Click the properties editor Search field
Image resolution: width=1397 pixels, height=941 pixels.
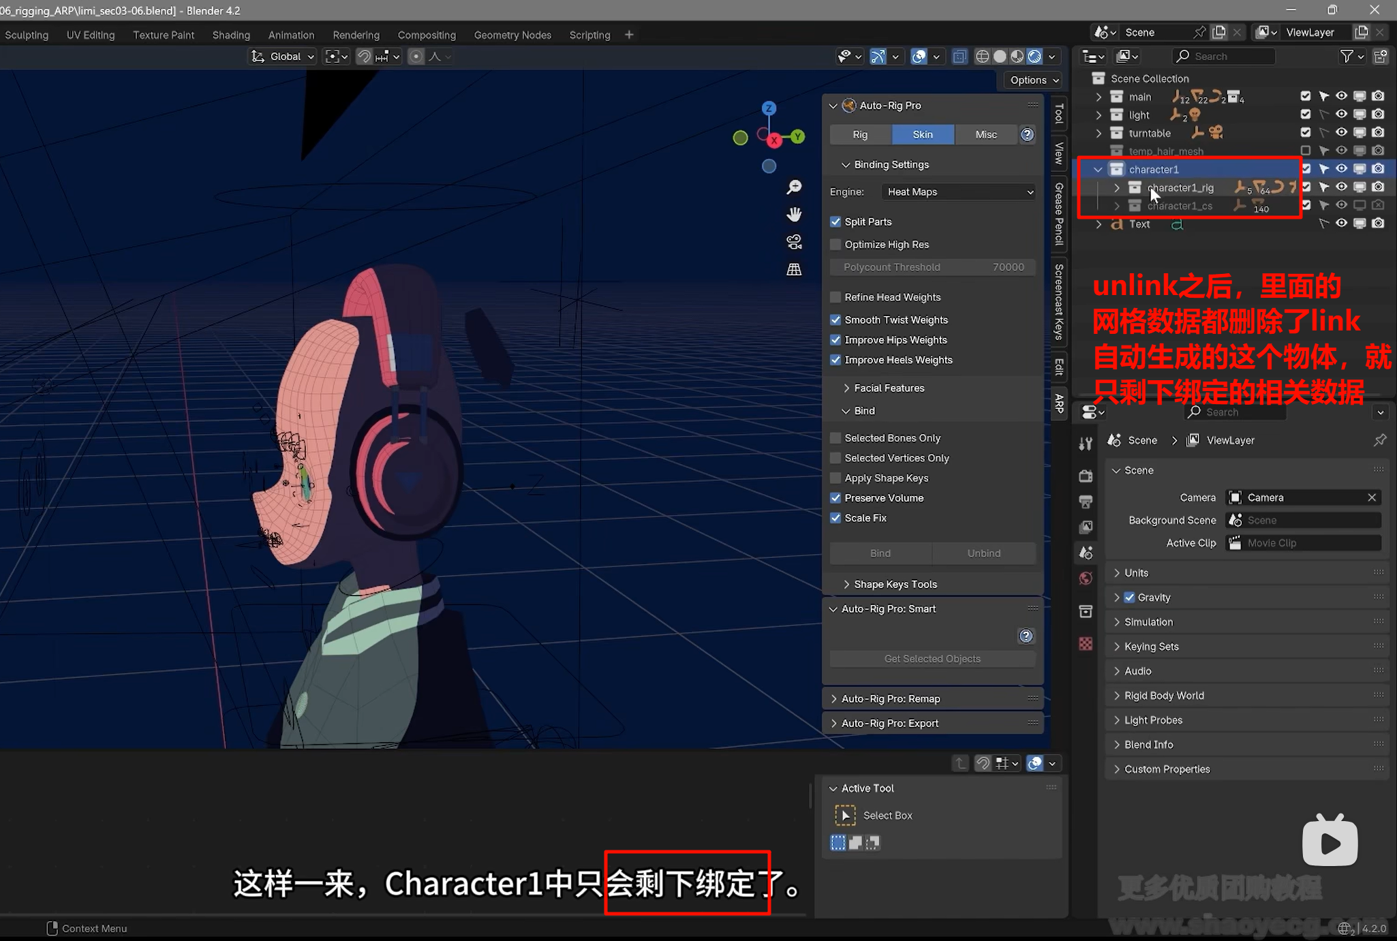click(x=1235, y=412)
